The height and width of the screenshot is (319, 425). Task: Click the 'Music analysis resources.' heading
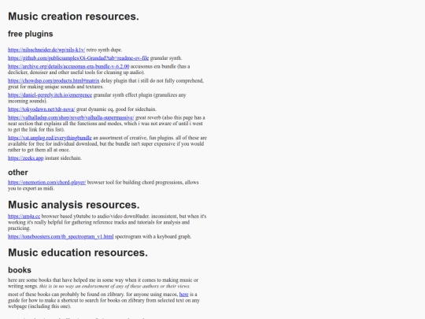pyautogui.click(x=74, y=205)
